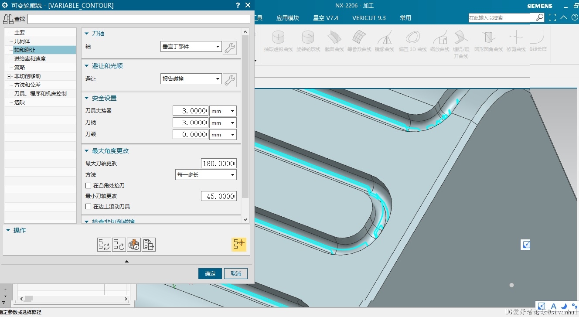The width and height of the screenshot is (579, 317).
Task: Click the List tool path icon
Action: [x=149, y=245]
